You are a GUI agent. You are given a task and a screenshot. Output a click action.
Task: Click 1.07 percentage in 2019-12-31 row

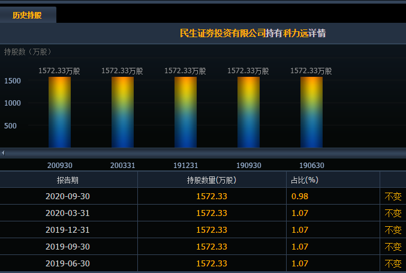click(x=300, y=230)
